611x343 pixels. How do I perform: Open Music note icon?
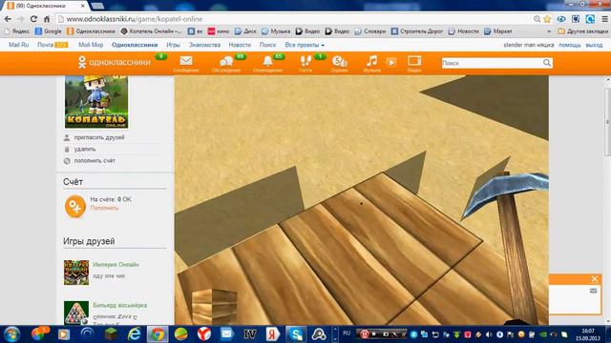click(x=371, y=61)
